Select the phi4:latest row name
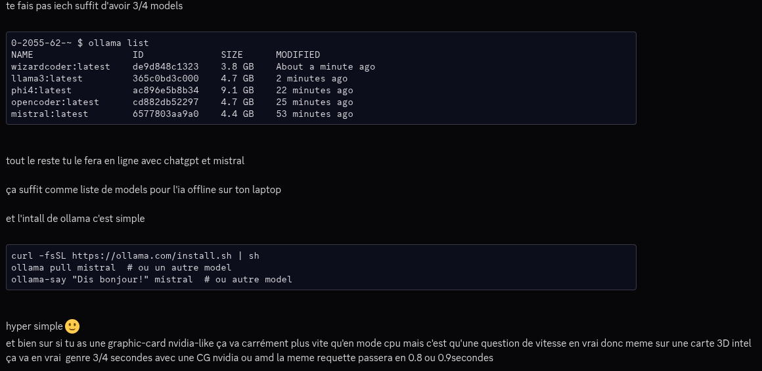This screenshot has height=371, width=762. pyautogui.click(x=41, y=90)
